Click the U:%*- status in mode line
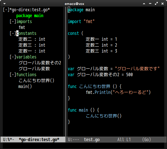Viewport: 167px width, 149px height. [x=9, y=140]
